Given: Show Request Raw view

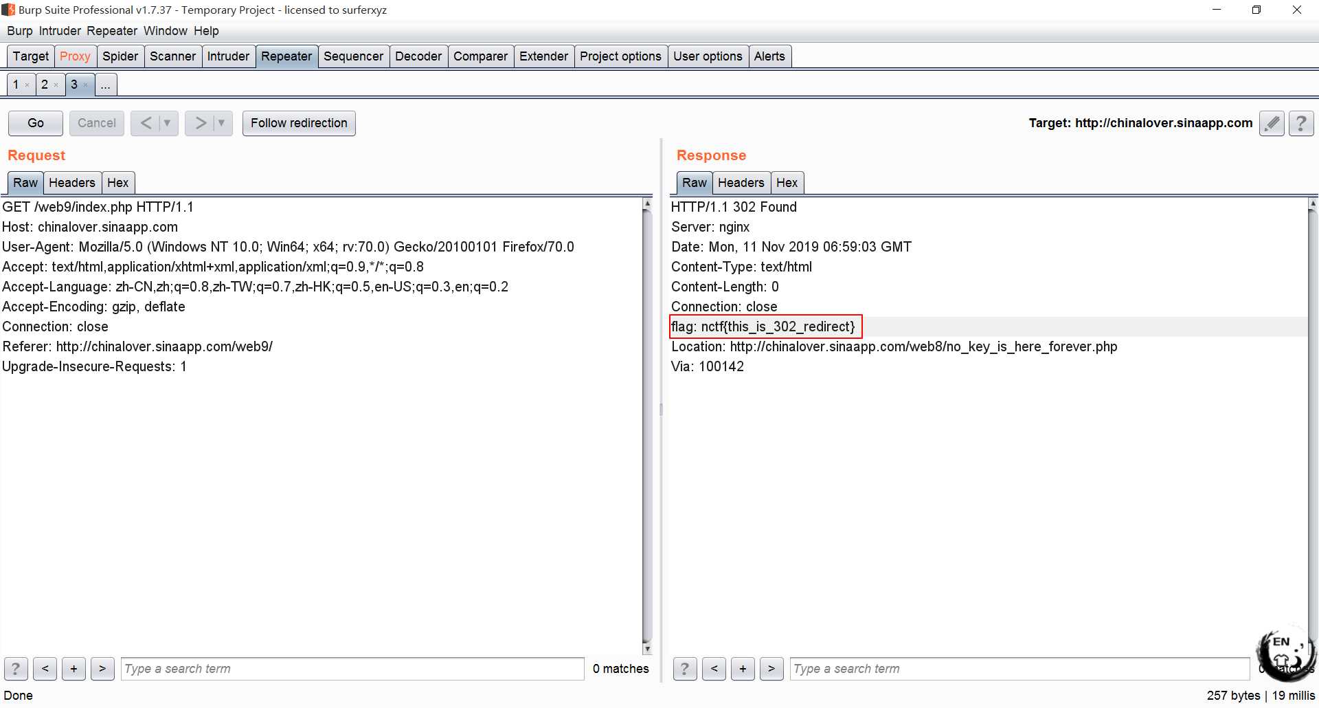Looking at the screenshot, I should tap(25, 183).
